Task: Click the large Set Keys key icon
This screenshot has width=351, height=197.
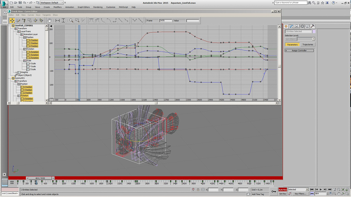Action: coord(274,192)
